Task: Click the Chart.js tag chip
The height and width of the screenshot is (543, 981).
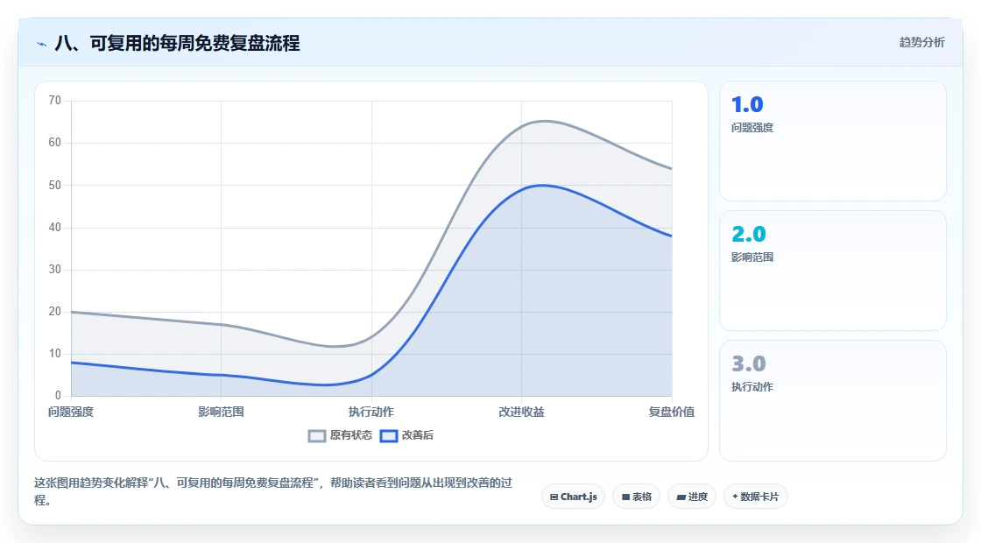Action: click(x=573, y=497)
